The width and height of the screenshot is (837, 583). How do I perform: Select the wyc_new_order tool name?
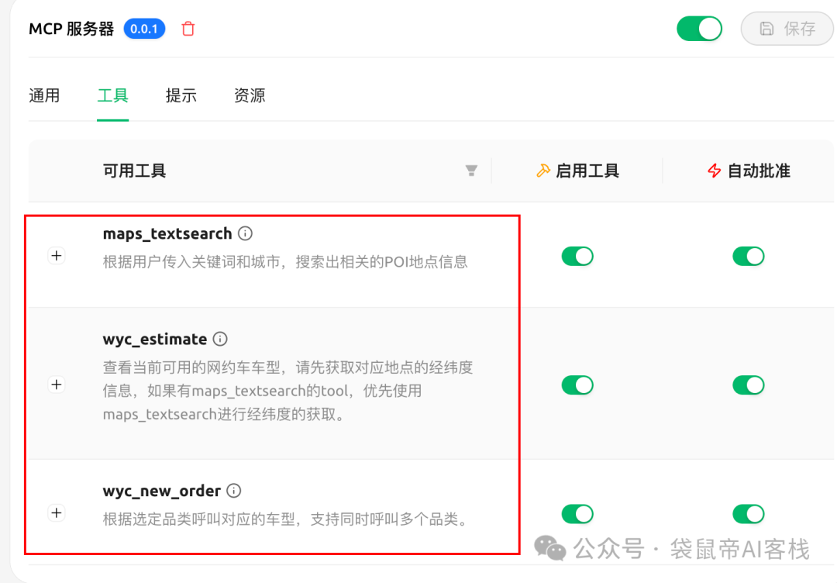162,492
